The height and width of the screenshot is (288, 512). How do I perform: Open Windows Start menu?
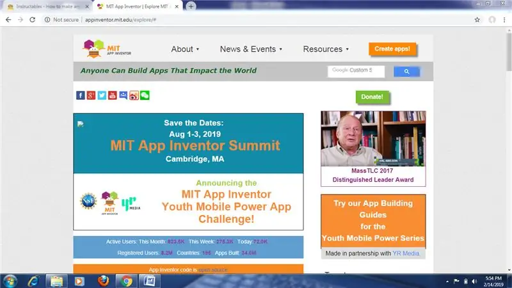(x=10, y=281)
